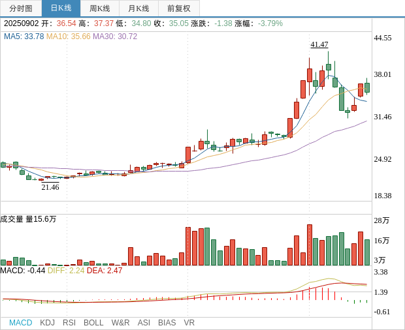Select the W&R indicator
This screenshot has height=330, width=405.
[120, 323]
